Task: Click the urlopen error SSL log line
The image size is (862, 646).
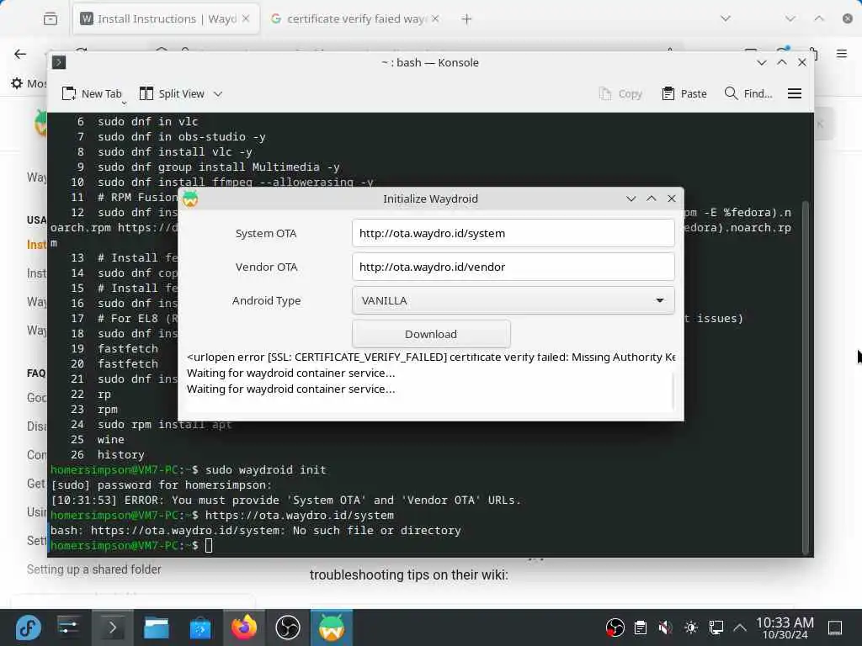Action: tap(431, 357)
